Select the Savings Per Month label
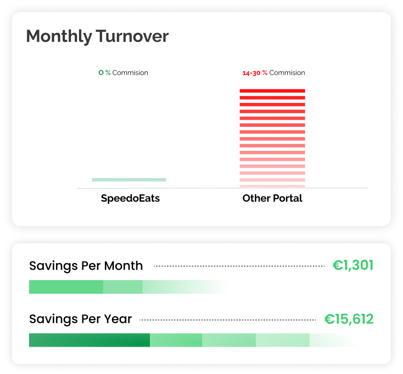Screen dimensions: 403x374 86,266
